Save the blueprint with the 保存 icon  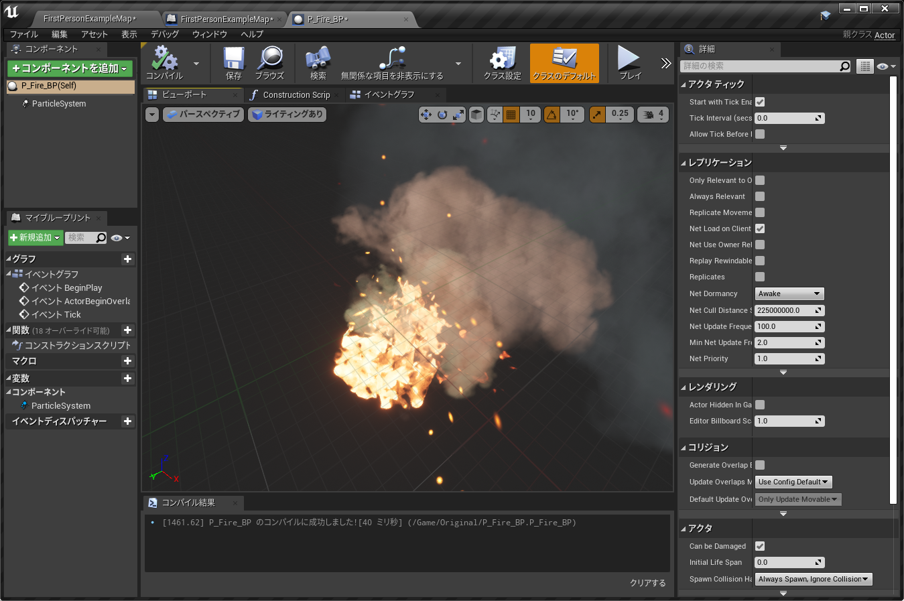[233, 62]
